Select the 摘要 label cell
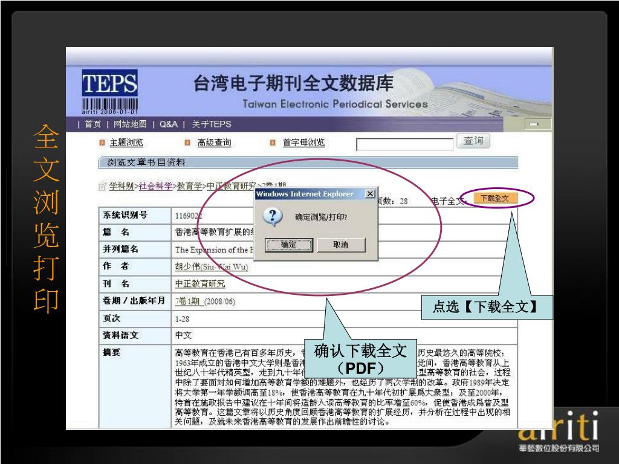Viewport: 619px width, 464px height. 135,386
